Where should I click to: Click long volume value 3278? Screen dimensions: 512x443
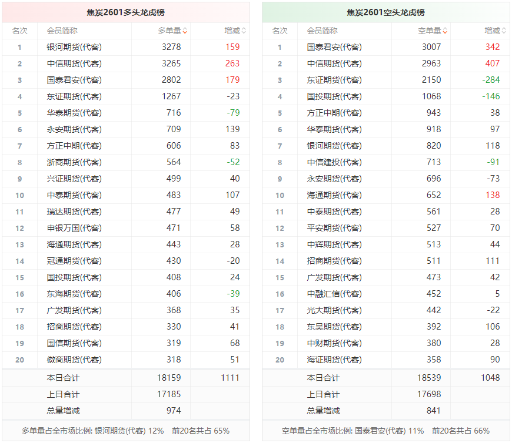tap(171, 47)
